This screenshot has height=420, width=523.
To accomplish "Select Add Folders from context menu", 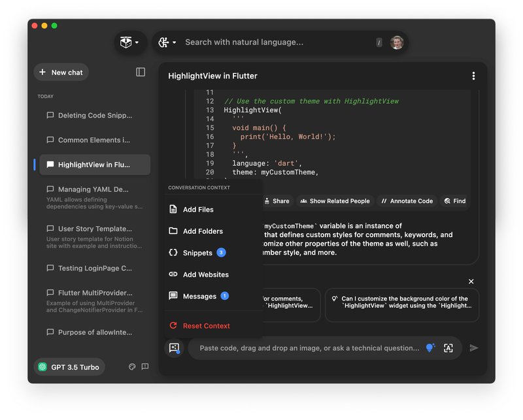I will (x=214, y=231).
